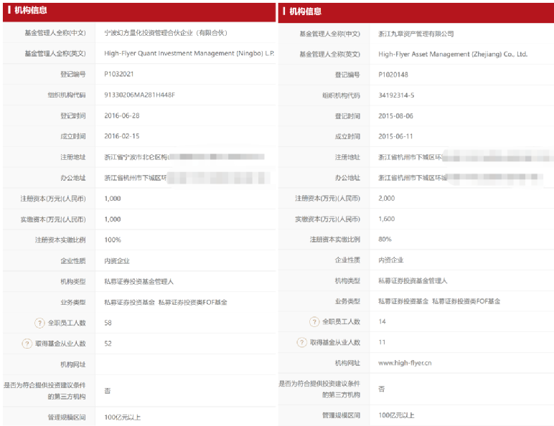Image resolution: width=554 pixels, height=426 pixels.
Task: Select the name 浙江九章资产管理有限公司
Action: coord(415,34)
